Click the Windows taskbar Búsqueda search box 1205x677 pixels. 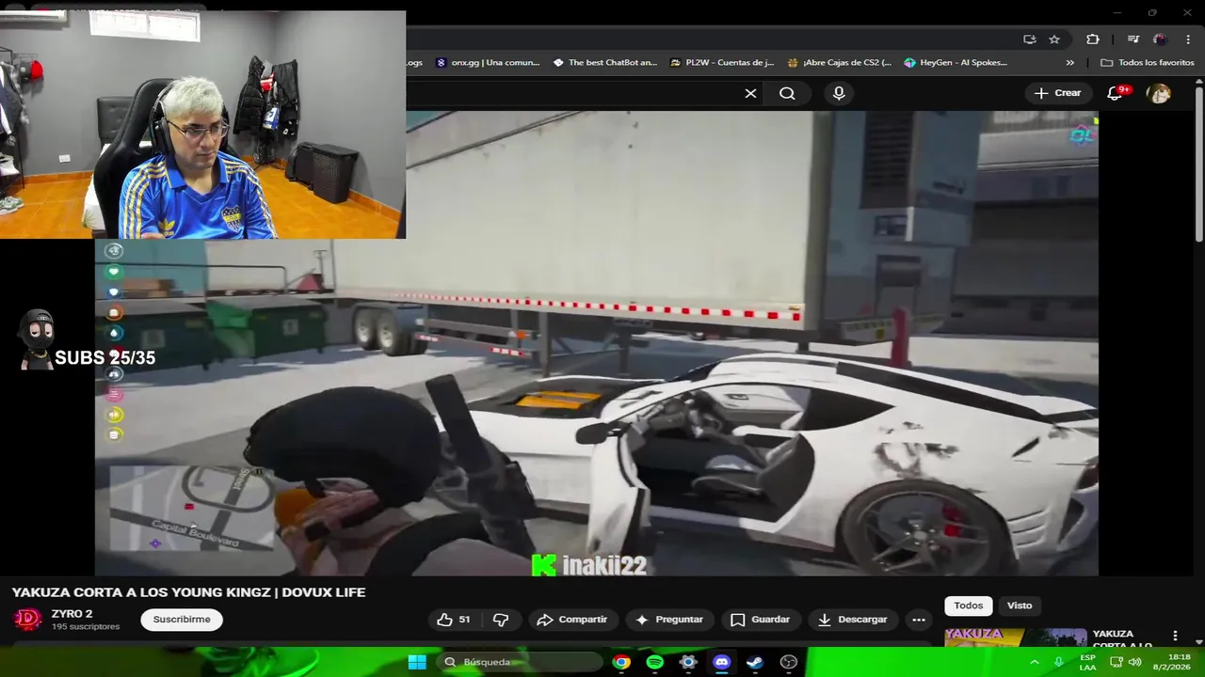tap(520, 662)
